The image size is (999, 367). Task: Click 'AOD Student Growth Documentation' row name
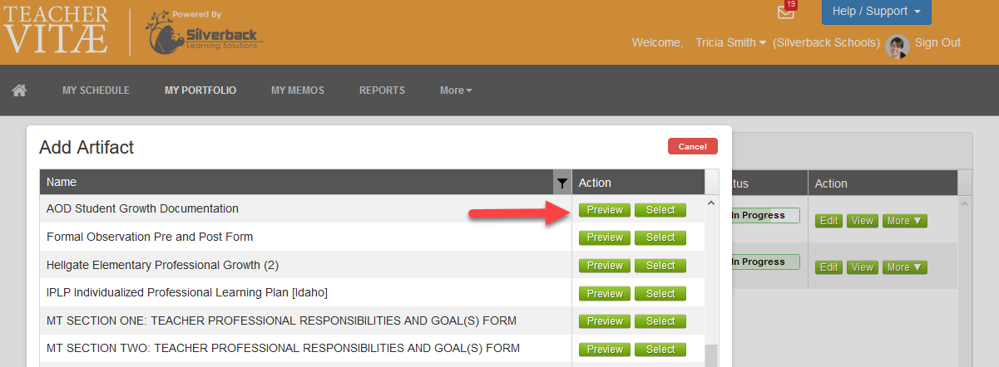click(142, 208)
